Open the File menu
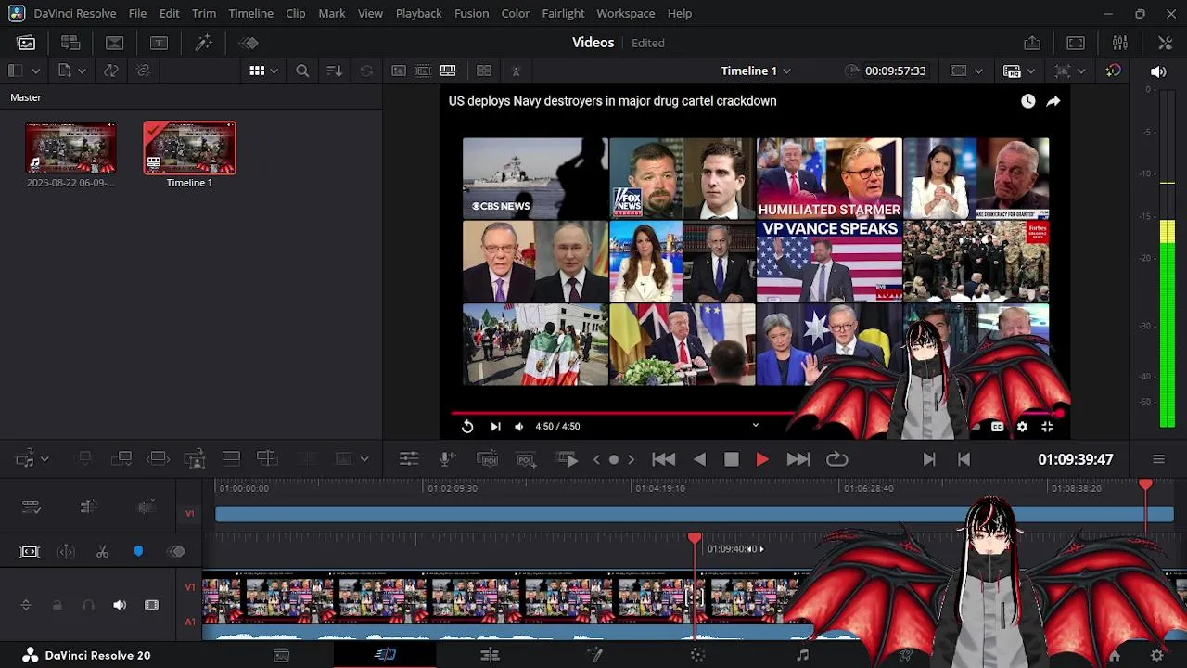 click(x=137, y=13)
